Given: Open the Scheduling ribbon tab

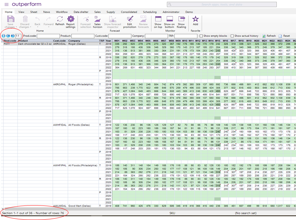Looking at the screenshot, I should pos(150,12).
